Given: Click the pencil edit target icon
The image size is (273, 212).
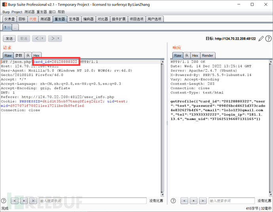Looking at the screenshot, I should click(x=261, y=38).
